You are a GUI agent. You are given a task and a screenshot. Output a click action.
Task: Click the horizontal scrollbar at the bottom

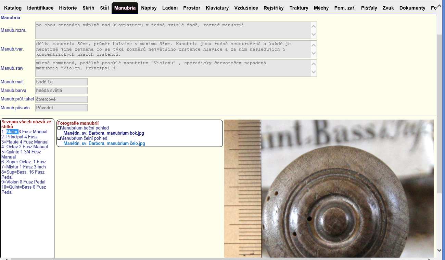[x=191, y=259]
